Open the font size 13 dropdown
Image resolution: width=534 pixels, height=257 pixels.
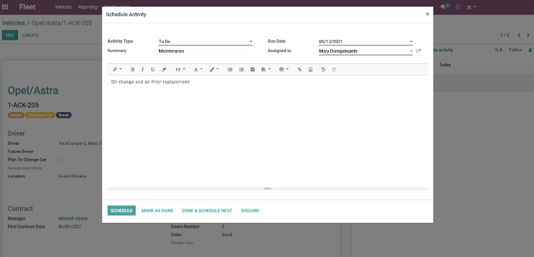tap(180, 69)
